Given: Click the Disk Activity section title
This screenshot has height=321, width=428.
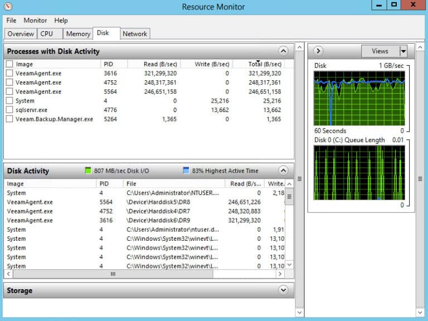Looking at the screenshot, I should (x=28, y=171).
